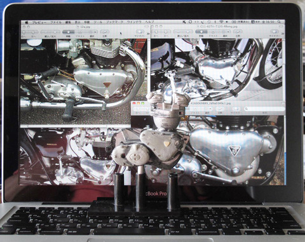Image resolution: width=305 pixels, height=242 pixels.
Task: Go to next page in C11-62TH-T120 window
Action: 165,32
